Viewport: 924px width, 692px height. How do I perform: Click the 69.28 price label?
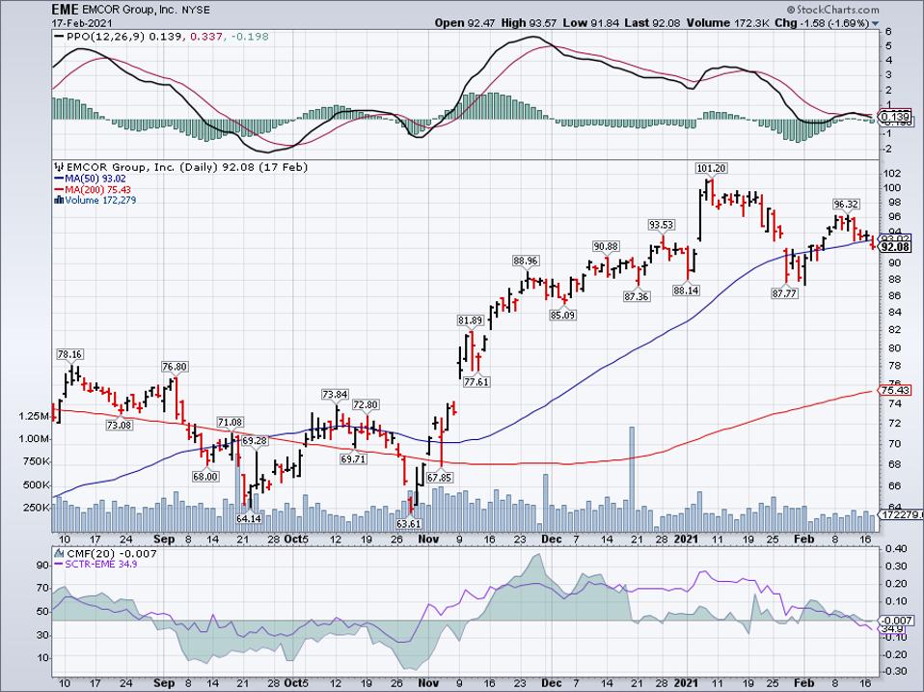point(256,441)
